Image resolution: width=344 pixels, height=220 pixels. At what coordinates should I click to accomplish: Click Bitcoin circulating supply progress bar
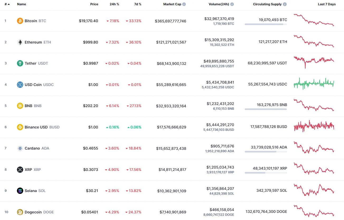266,24
